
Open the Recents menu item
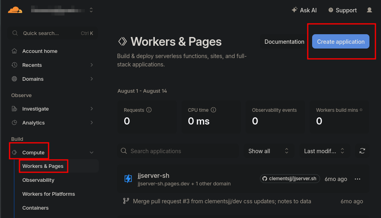32,65
